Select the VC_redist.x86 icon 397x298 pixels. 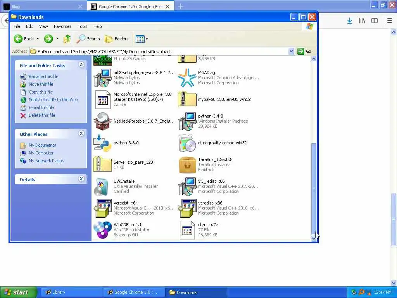(x=187, y=187)
